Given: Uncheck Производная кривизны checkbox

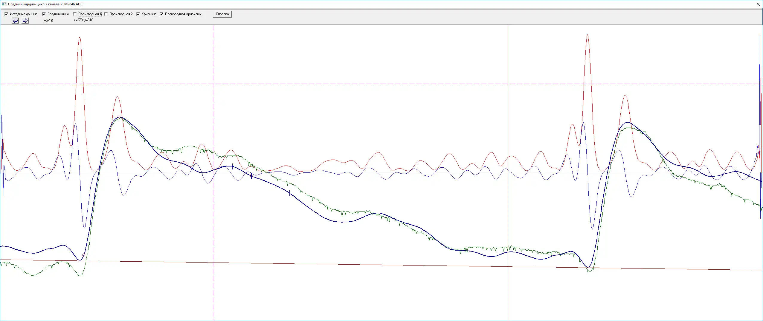Looking at the screenshot, I should pyautogui.click(x=161, y=14).
